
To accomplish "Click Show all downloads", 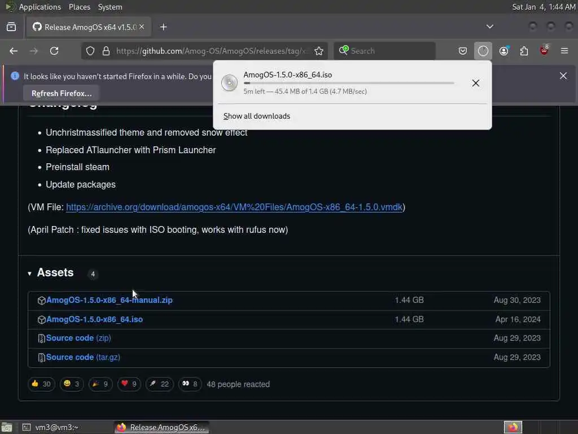I will pyautogui.click(x=257, y=116).
